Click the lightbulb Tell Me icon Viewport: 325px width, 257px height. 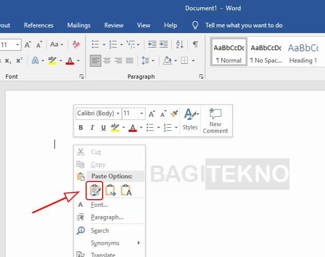coord(195,25)
